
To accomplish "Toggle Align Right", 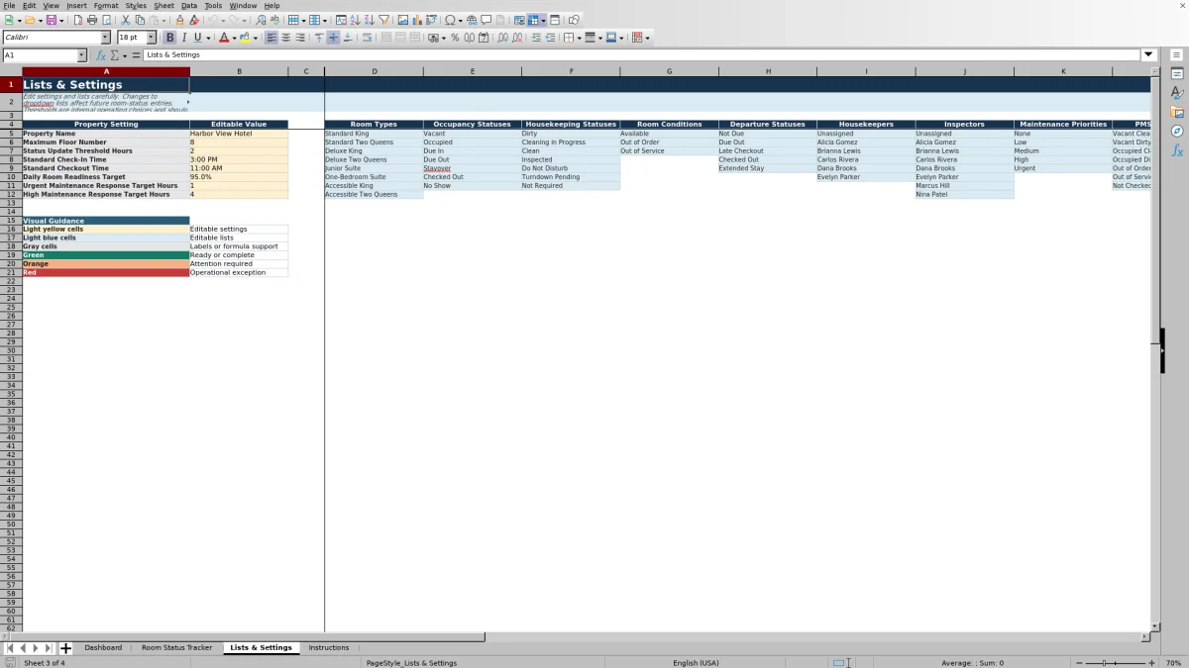I will point(300,38).
